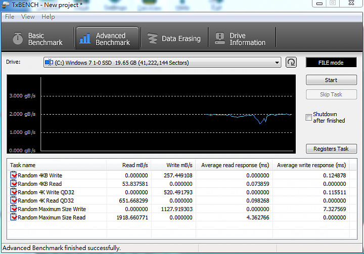
Task: Click the 4.362766 read response value
Action: coord(258,218)
